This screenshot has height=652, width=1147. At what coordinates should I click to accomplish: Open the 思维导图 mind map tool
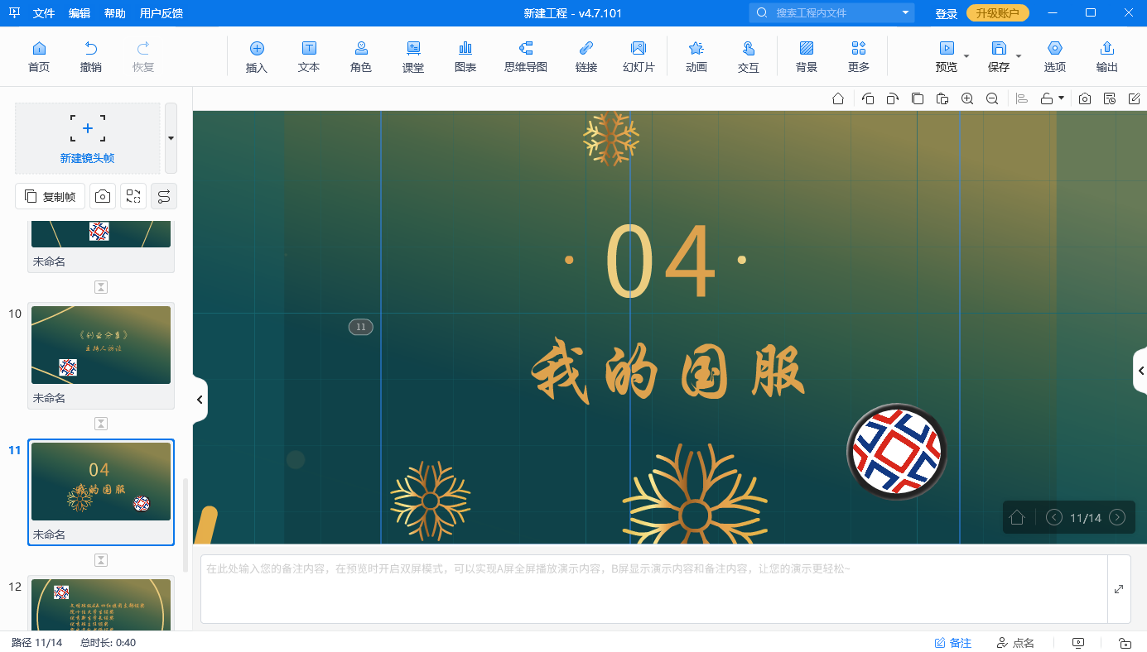coord(526,56)
